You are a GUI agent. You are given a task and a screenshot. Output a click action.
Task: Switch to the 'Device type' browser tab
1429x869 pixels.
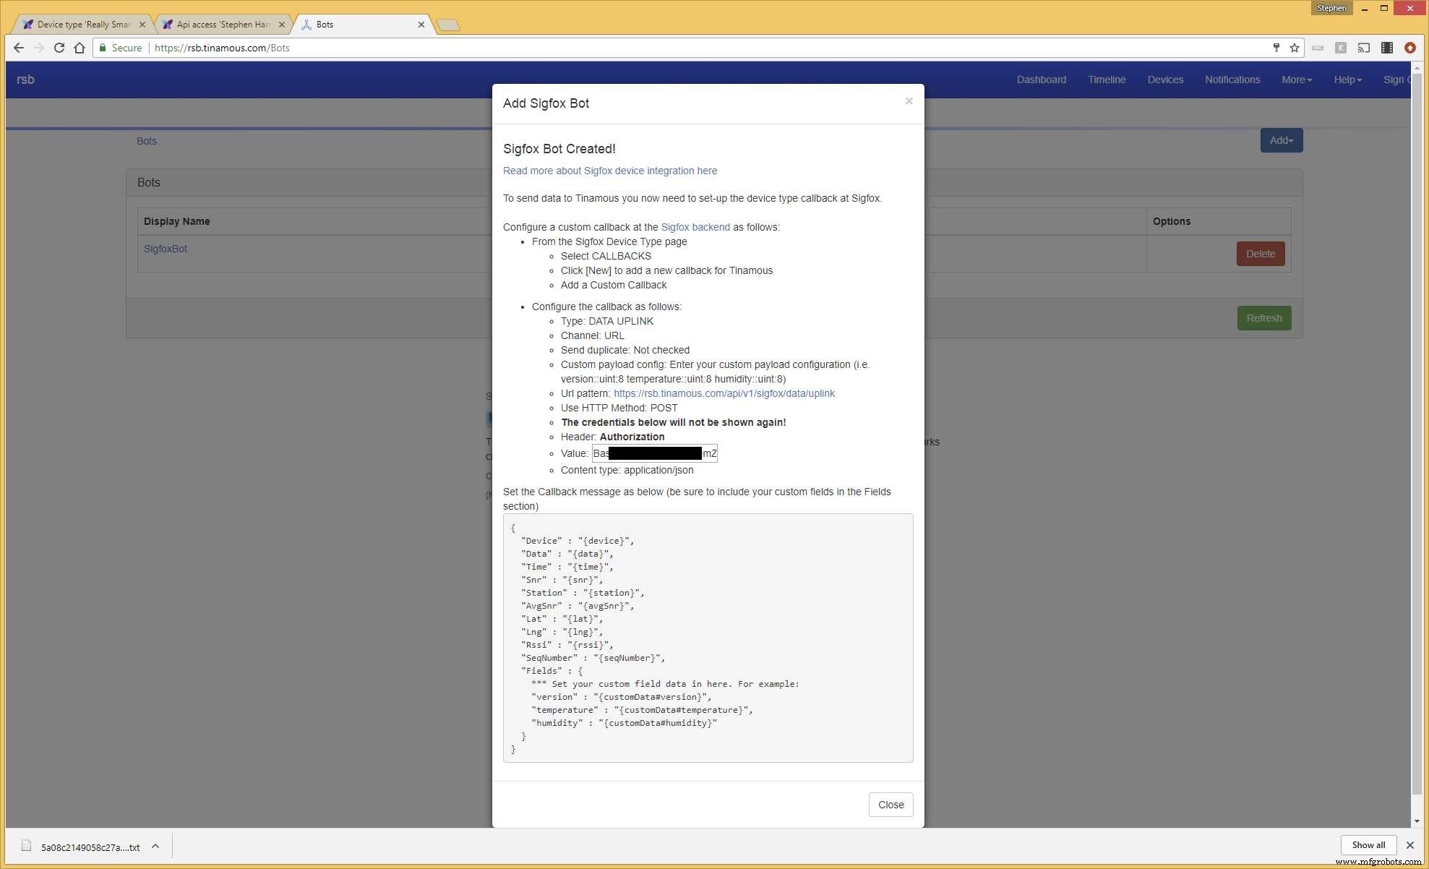pos(82,25)
